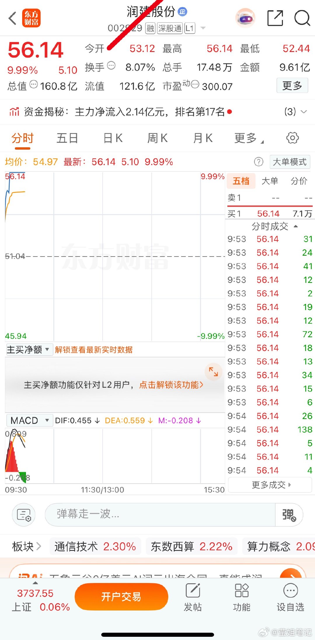Tap the 买1 56.14 bid row

coord(270,214)
